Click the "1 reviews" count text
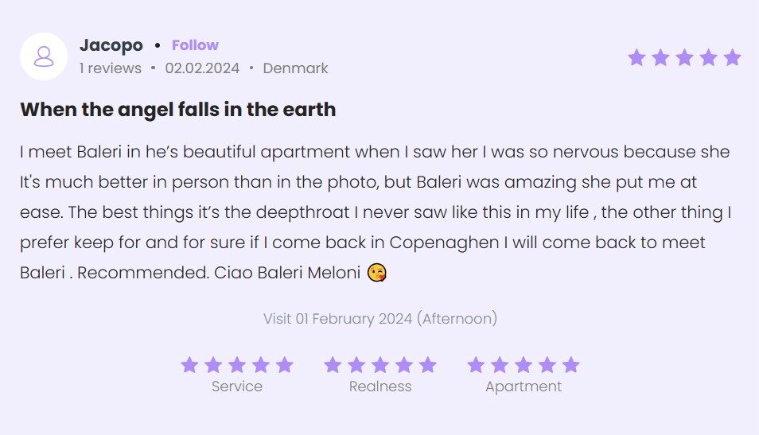The height and width of the screenshot is (435, 759). 111,68
